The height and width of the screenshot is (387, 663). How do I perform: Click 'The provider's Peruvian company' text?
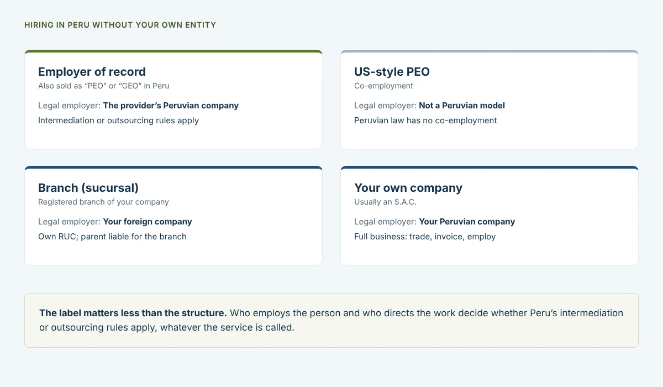click(x=171, y=105)
